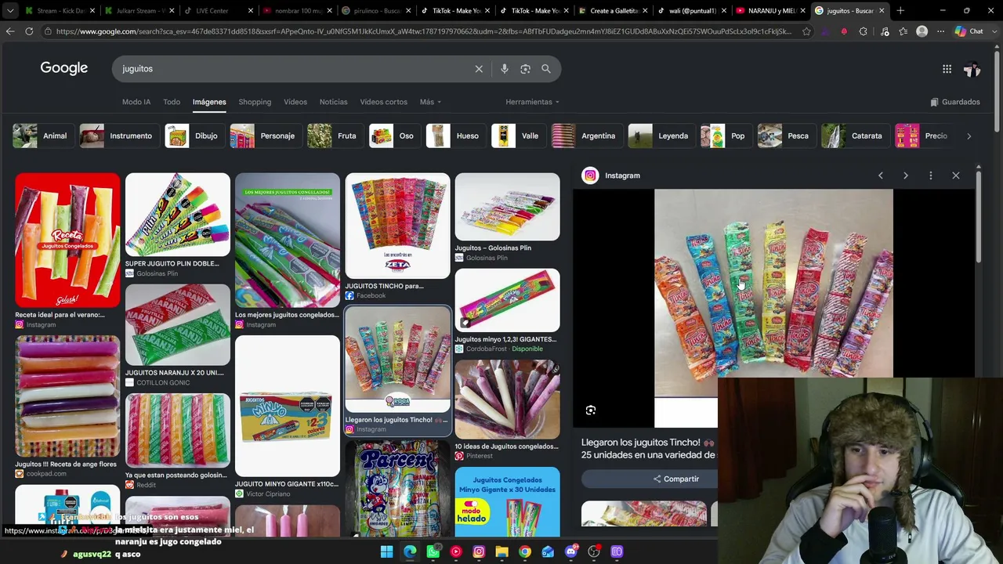Open a new browser tab
This screenshot has width=1003, height=564.
click(900, 11)
